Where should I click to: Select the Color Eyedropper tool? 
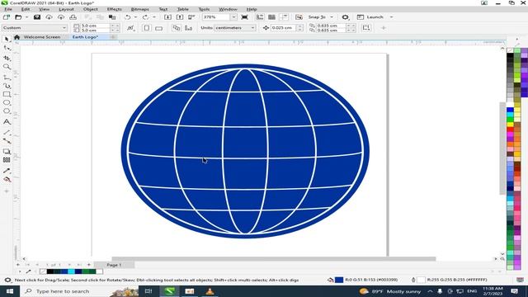click(7, 171)
